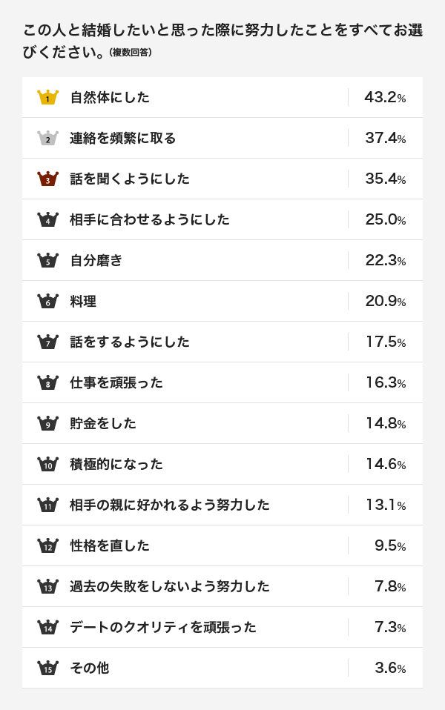Click the bronze rank 3 crown icon

point(48,179)
